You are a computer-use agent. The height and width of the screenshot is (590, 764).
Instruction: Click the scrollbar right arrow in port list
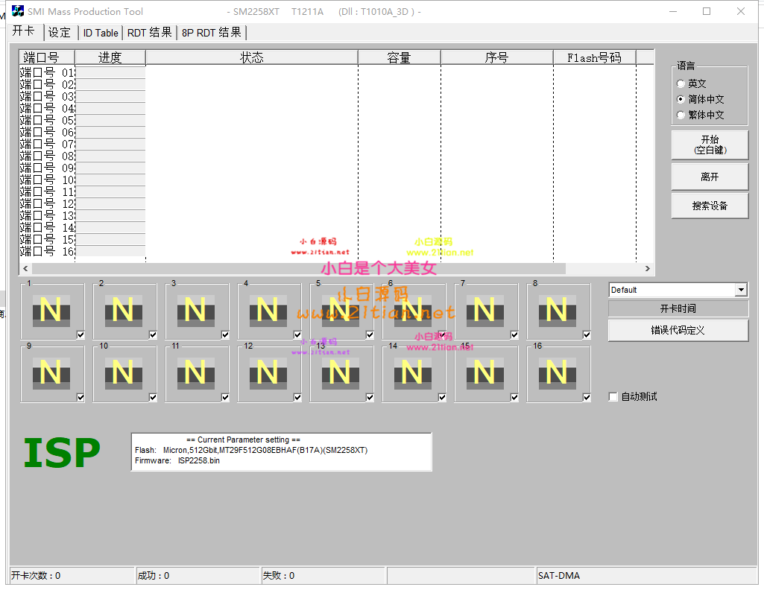[647, 269]
